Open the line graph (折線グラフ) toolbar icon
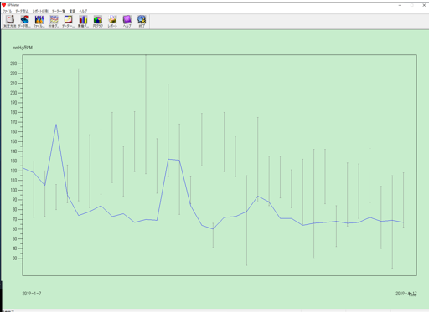 pos(54,21)
